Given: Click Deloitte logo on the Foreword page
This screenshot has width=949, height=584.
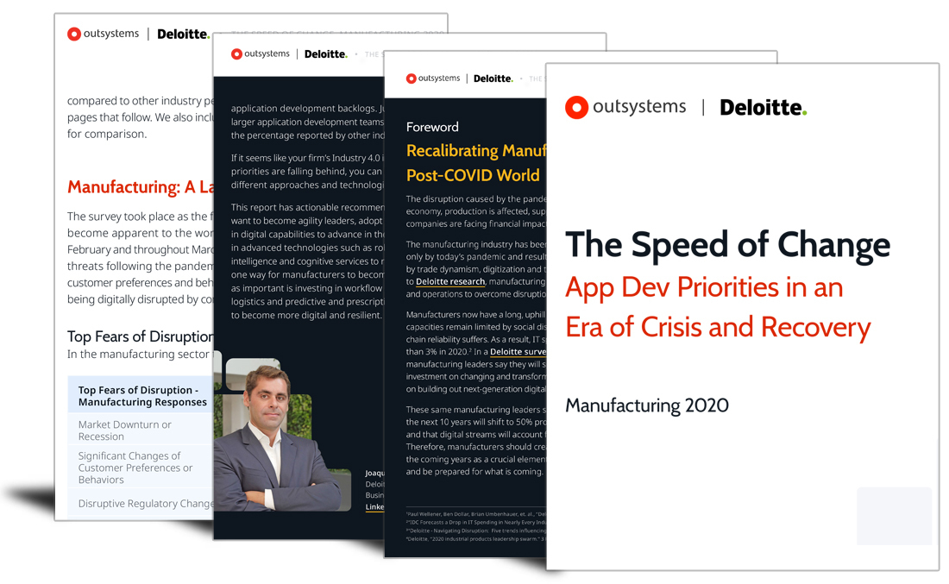Looking at the screenshot, I should tap(493, 78).
